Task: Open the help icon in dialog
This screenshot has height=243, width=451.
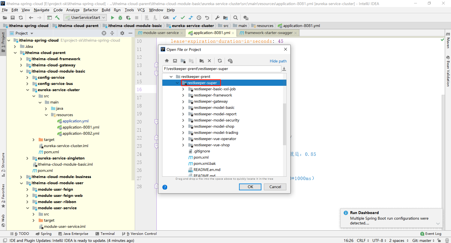Action: pyautogui.click(x=165, y=187)
